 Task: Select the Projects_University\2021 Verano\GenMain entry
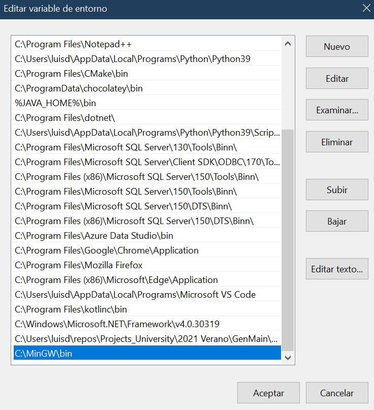(147, 338)
